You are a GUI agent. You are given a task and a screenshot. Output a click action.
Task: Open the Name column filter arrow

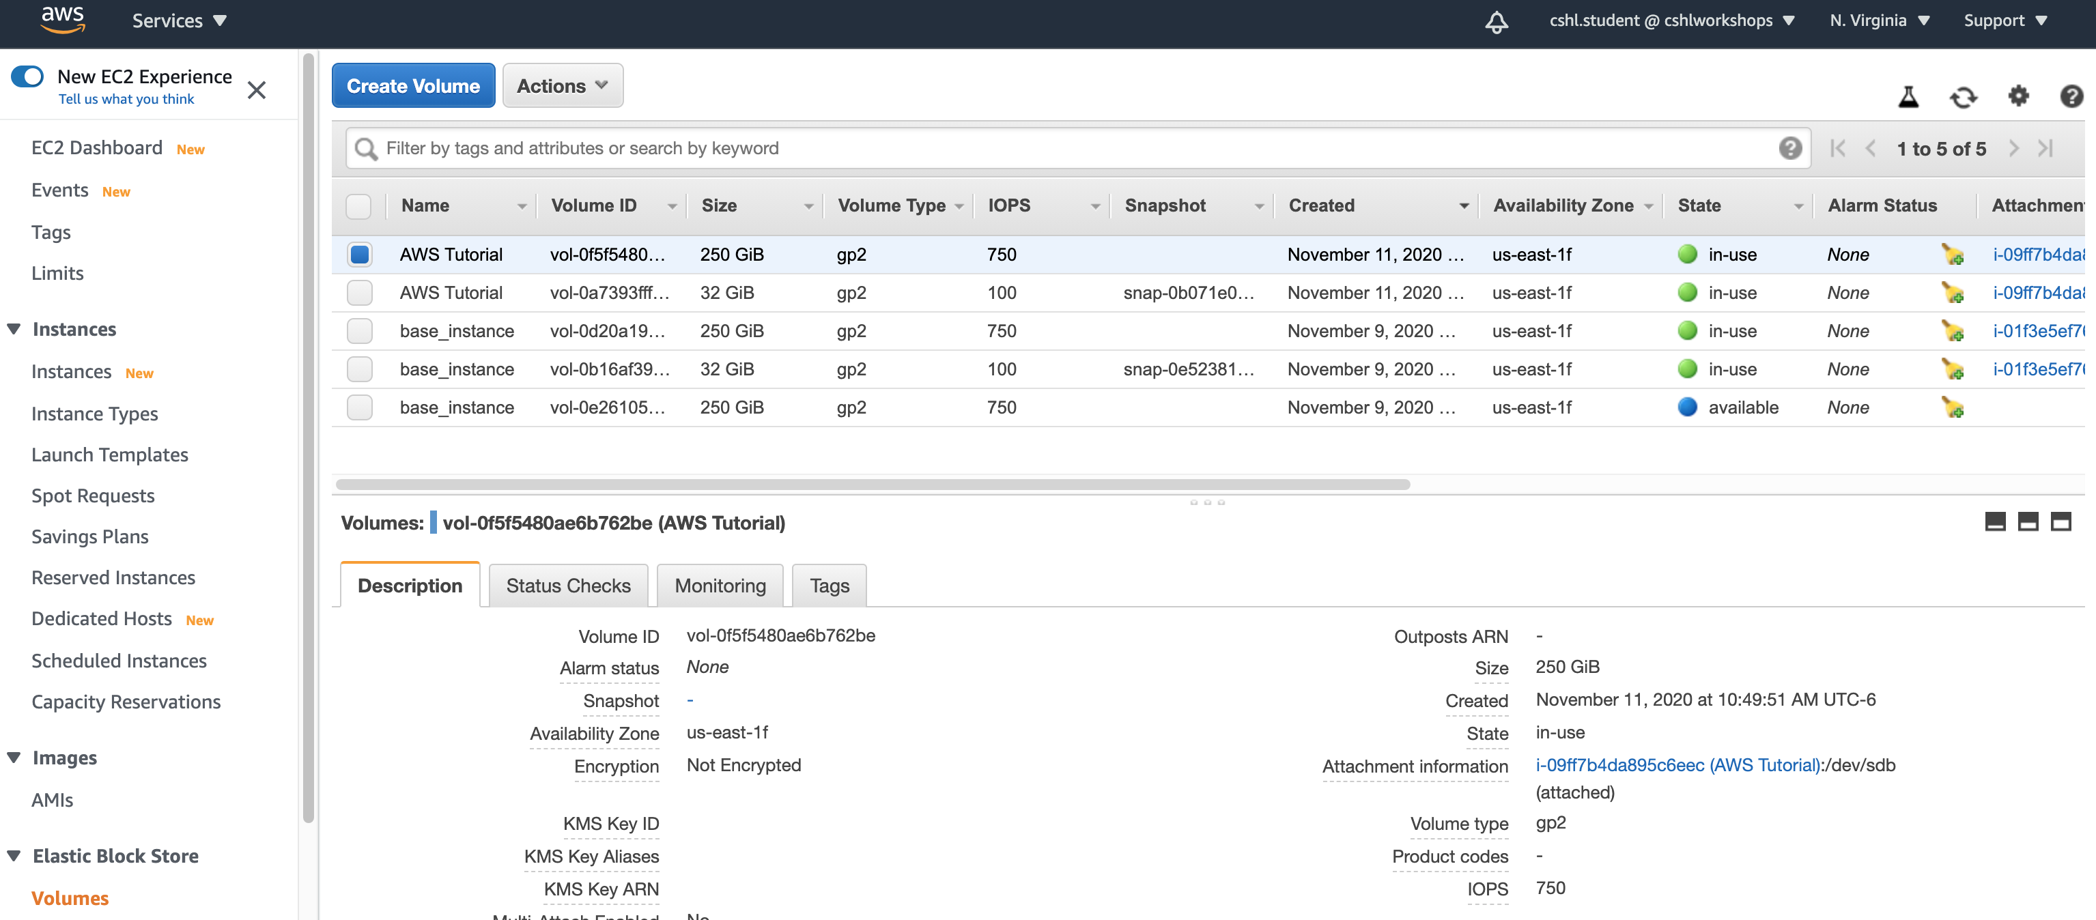click(522, 207)
